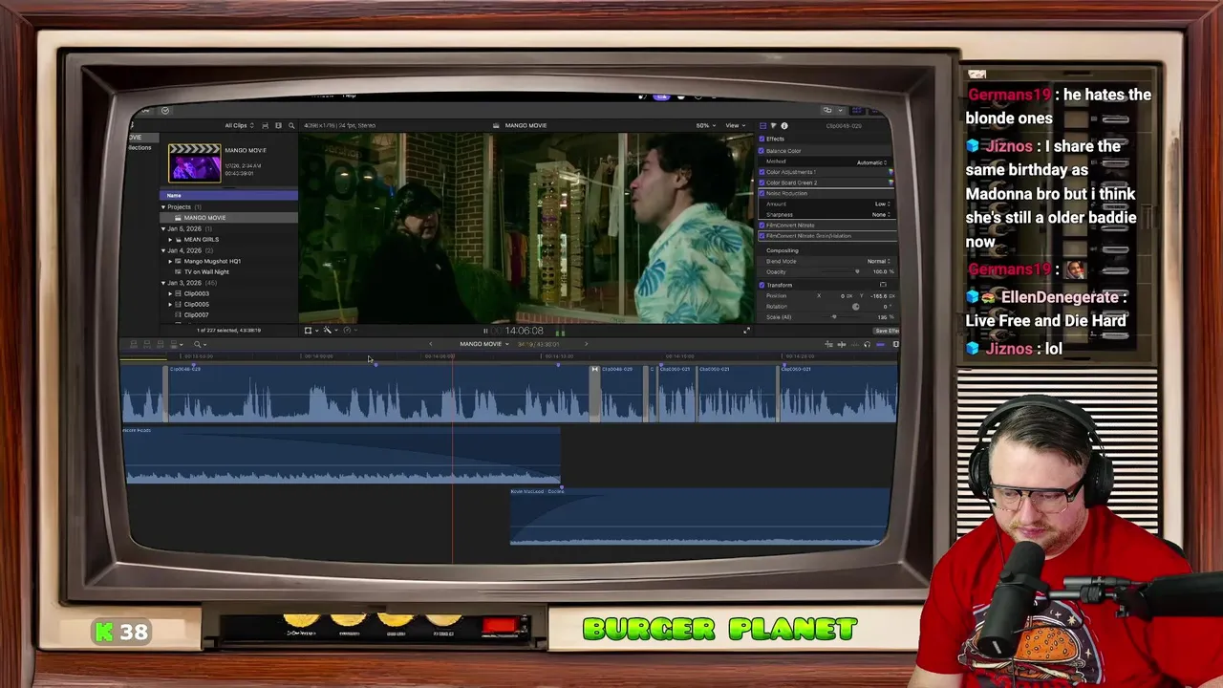Open the clip appearance options in browser
1223x688 pixels.
coord(266,125)
